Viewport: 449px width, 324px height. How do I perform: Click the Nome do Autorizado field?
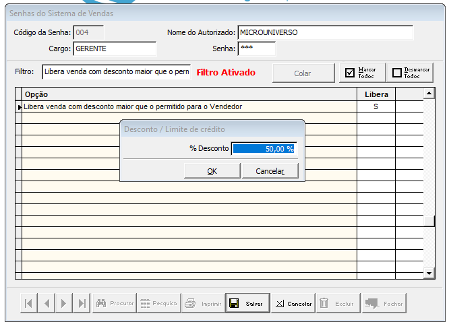point(326,32)
